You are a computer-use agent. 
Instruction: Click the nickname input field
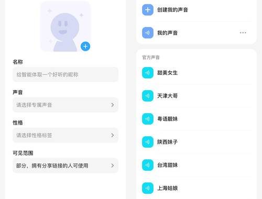click(x=65, y=74)
